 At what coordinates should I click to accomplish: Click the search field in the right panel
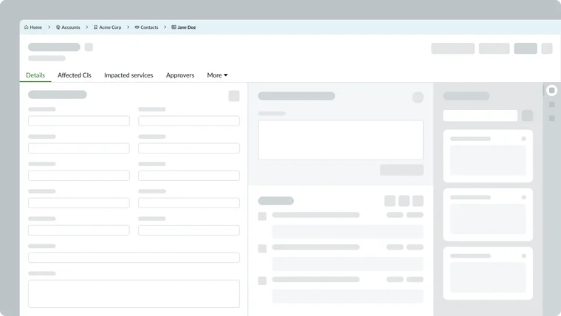pos(480,116)
